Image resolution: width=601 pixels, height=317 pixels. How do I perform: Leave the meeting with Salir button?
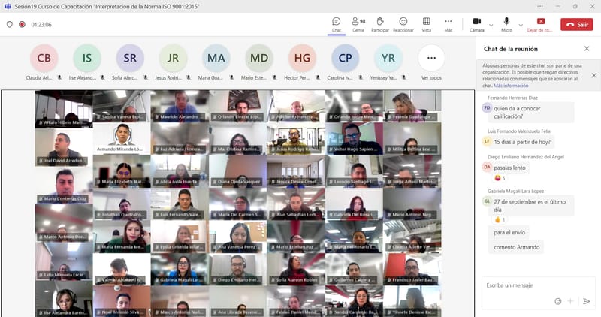point(578,24)
